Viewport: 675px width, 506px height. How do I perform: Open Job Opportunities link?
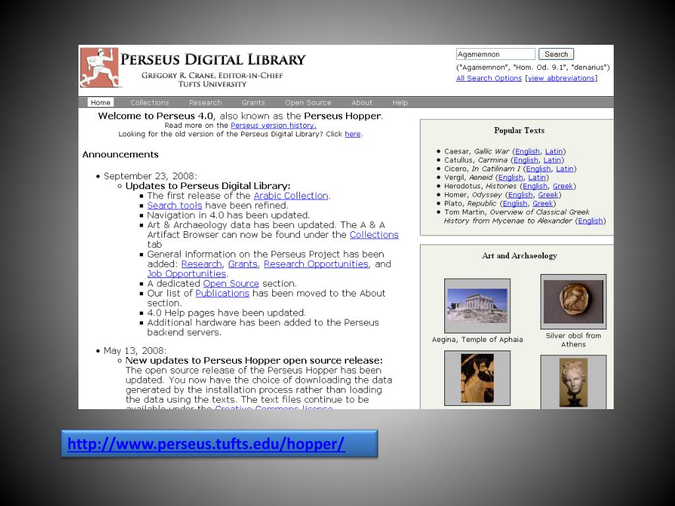click(x=187, y=273)
